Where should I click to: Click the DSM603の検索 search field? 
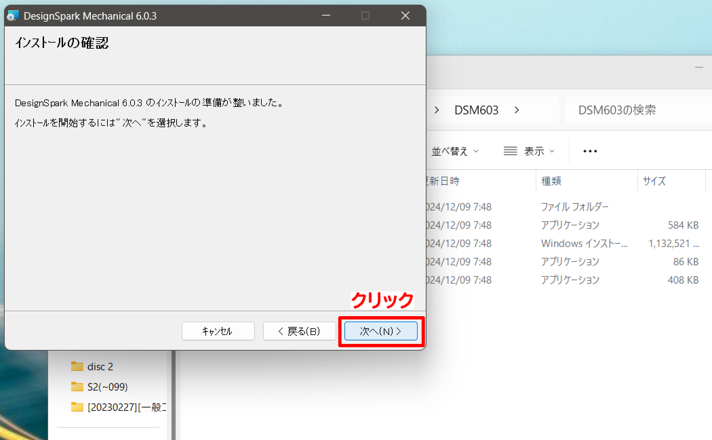(x=639, y=110)
